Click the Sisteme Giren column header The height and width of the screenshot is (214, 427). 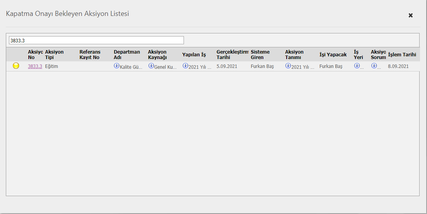click(260, 54)
